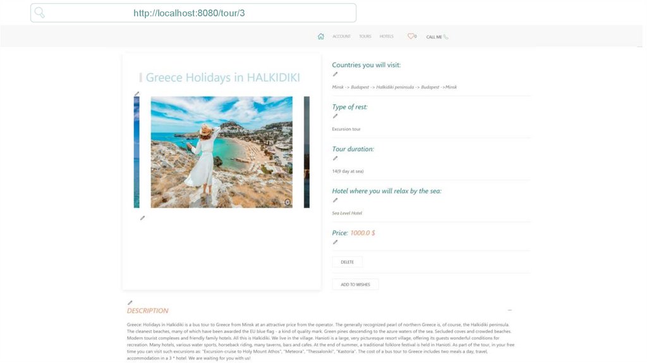This screenshot has height=363, width=647.
Task: Collapse the DESCRIPTION section with minus sign
Action: 510,310
